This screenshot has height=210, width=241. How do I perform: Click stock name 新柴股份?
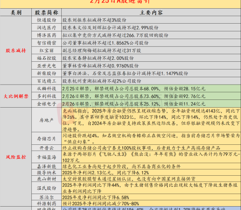click(46, 73)
